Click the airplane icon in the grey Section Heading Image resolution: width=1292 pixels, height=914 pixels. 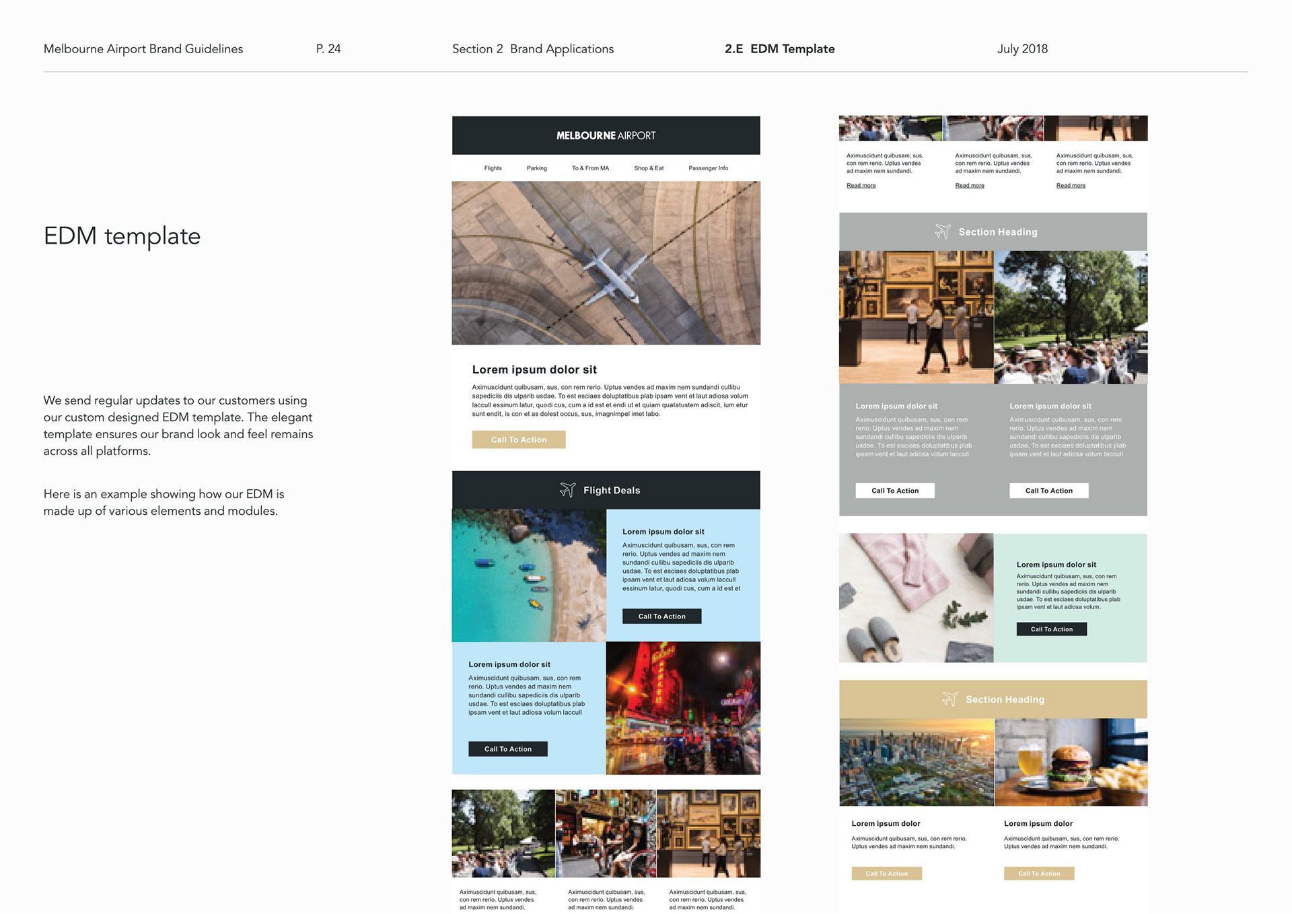(942, 232)
